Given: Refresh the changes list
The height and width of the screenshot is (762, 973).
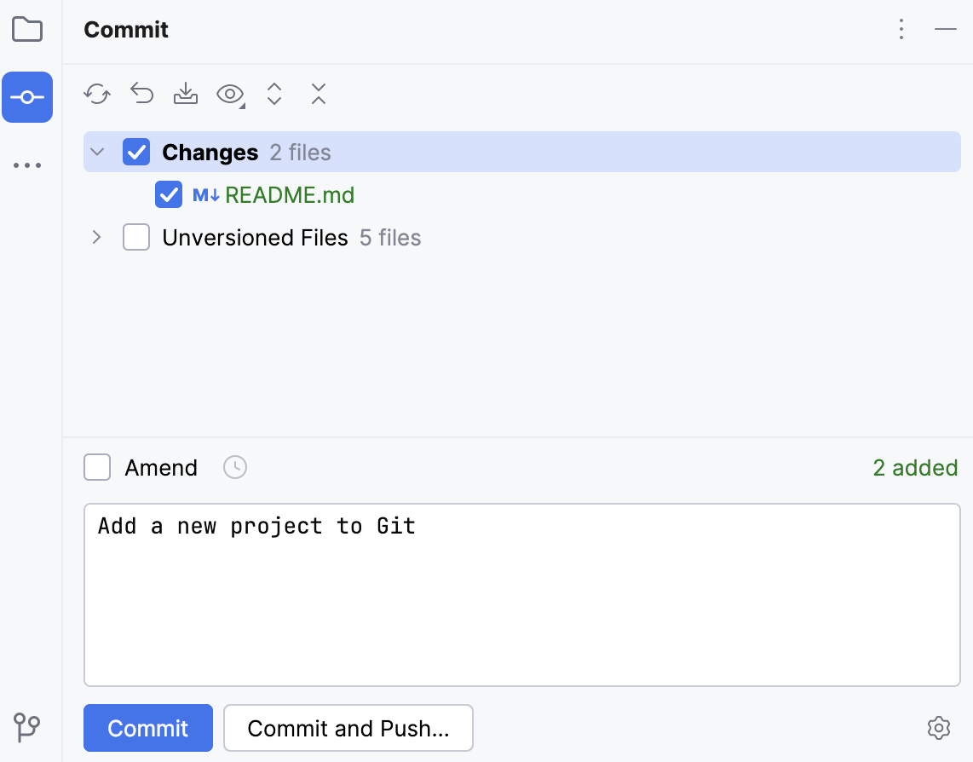Looking at the screenshot, I should 97,94.
